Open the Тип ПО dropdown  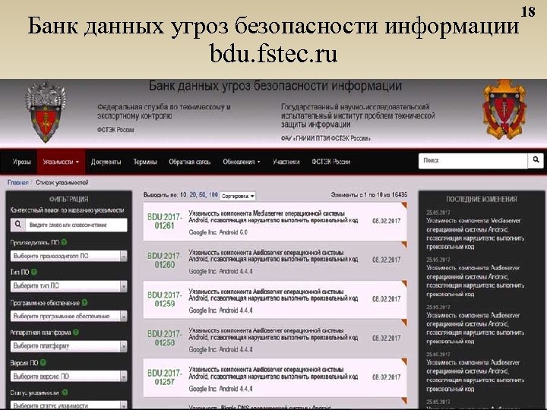point(68,286)
